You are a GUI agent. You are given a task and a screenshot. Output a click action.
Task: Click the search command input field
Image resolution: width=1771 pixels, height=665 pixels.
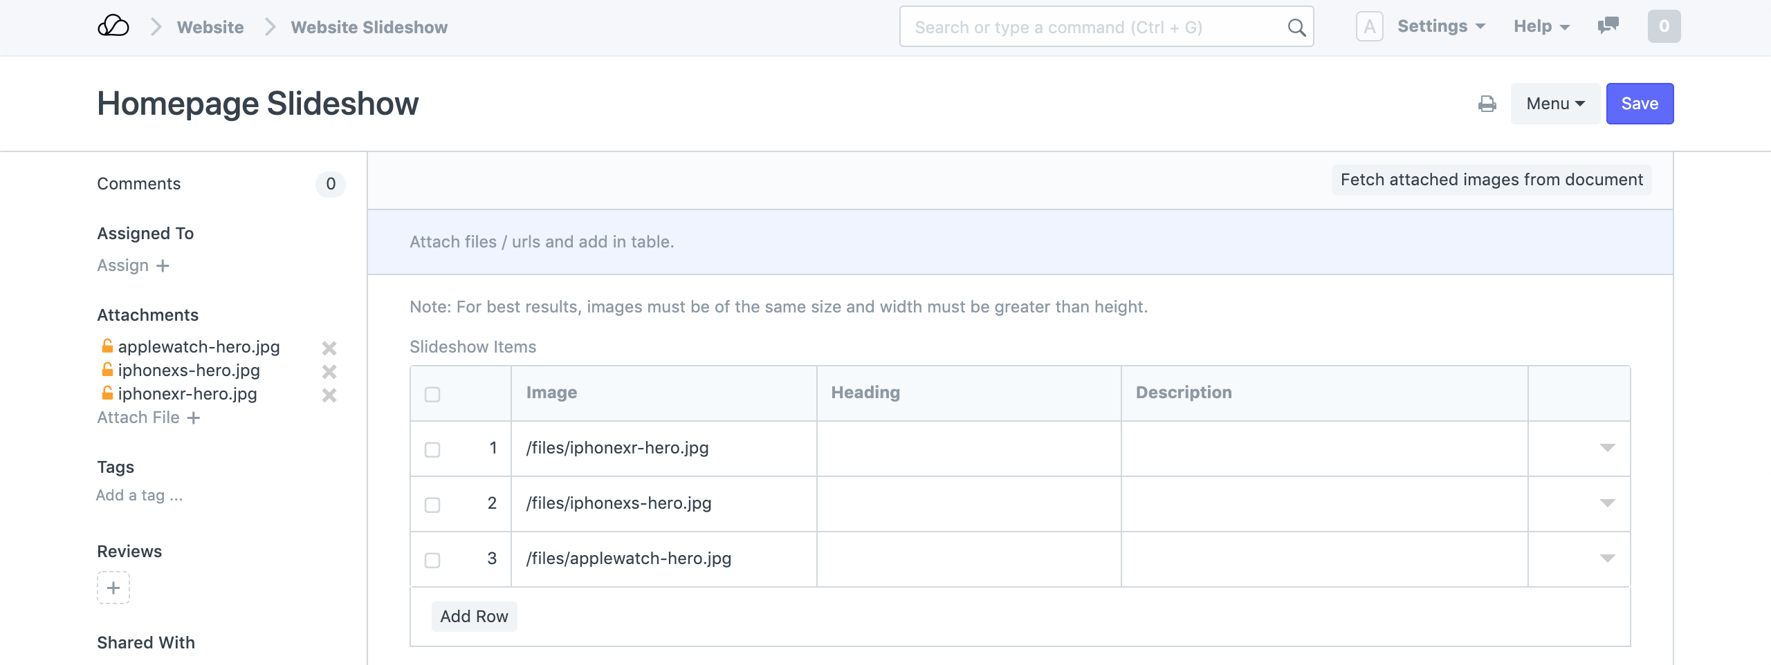point(1093,28)
